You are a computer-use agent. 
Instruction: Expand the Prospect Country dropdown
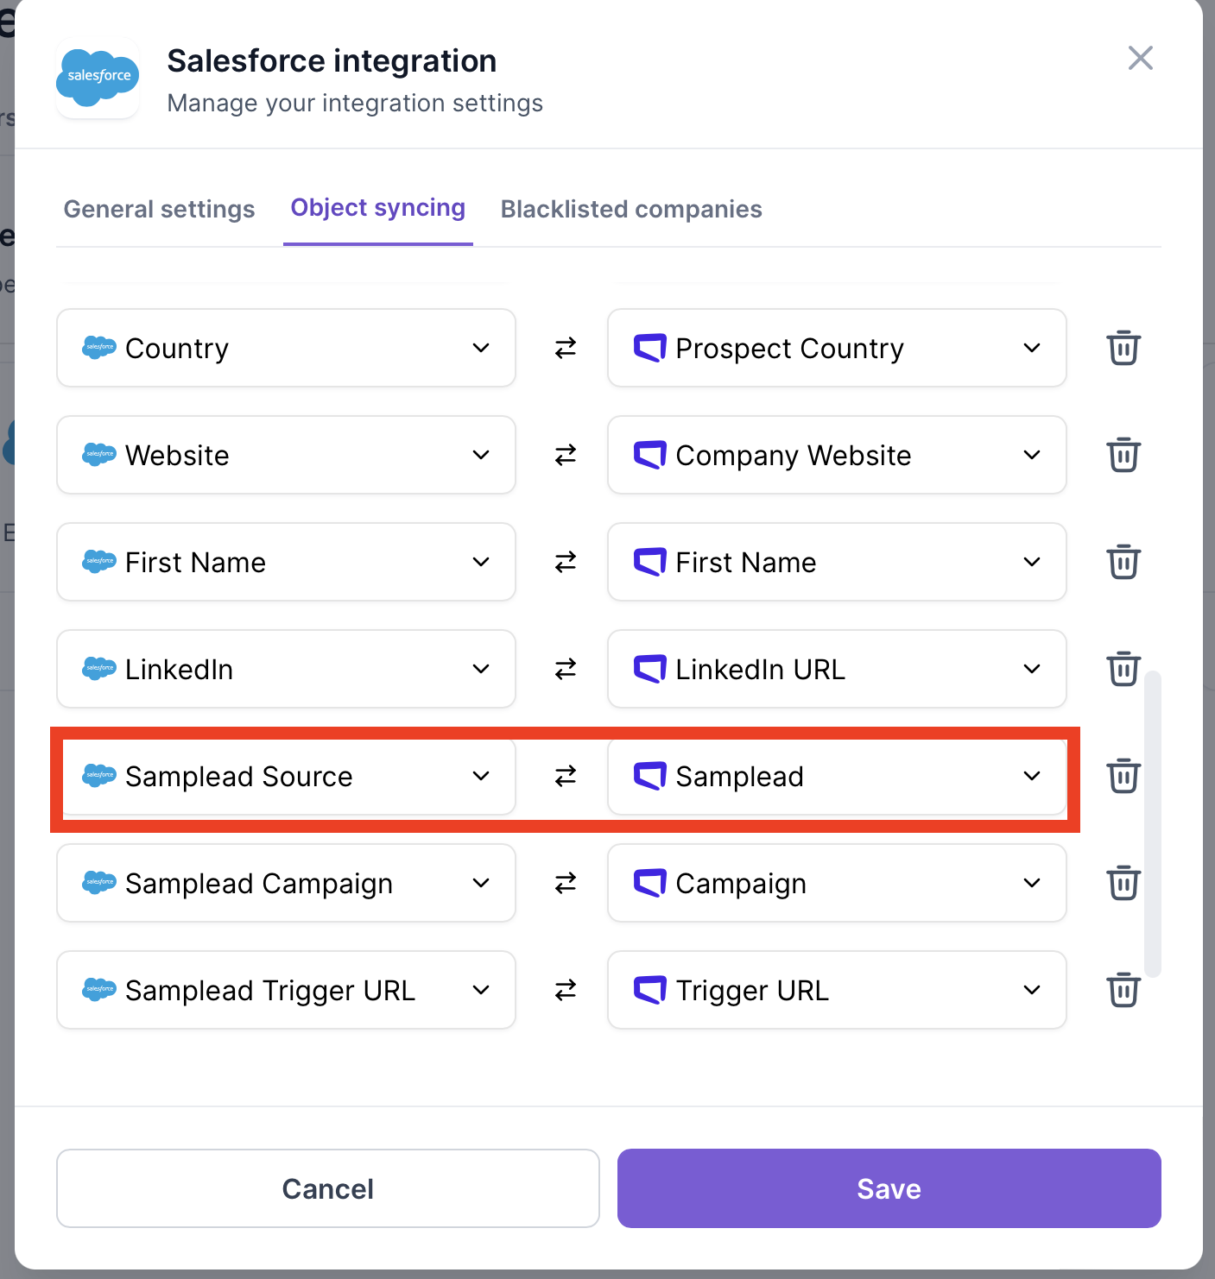point(837,348)
